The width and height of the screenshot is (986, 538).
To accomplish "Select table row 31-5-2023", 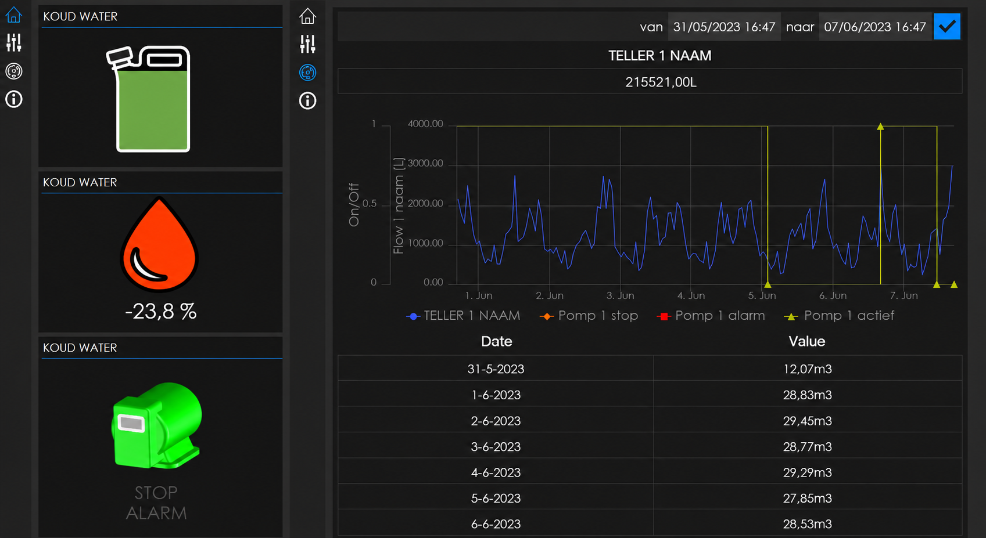I will click(x=650, y=369).
